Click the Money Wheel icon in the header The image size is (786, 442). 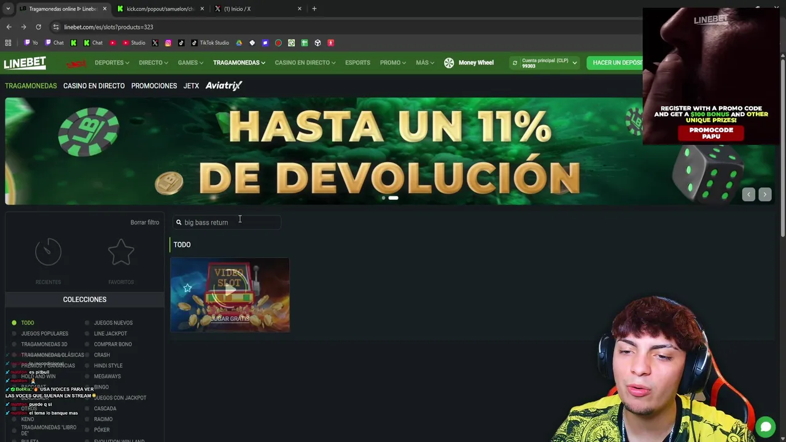pyautogui.click(x=449, y=63)
